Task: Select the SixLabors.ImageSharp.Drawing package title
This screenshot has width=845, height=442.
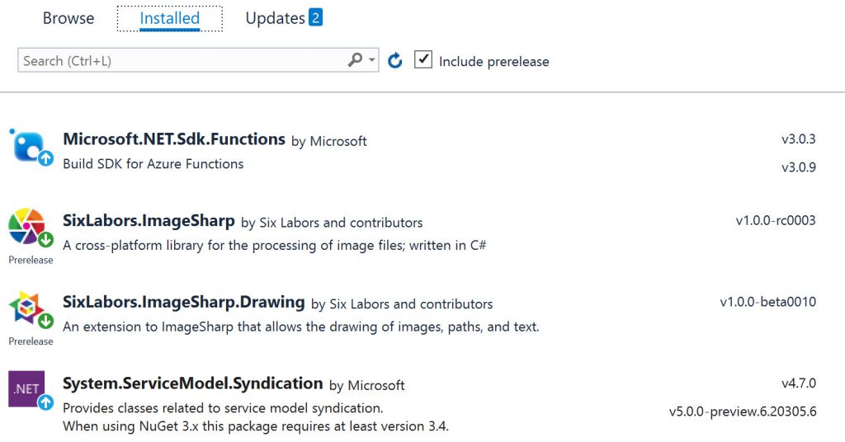Action: 184,302
